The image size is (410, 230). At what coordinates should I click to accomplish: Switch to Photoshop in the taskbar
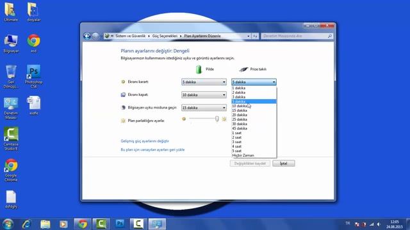point(120,224)
